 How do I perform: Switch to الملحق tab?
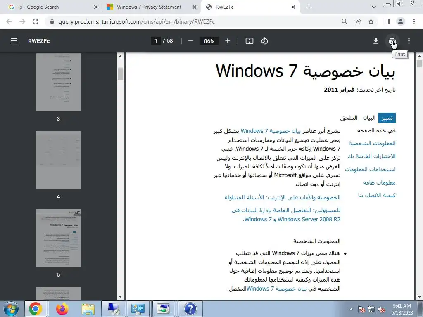[x=349, y=118]
